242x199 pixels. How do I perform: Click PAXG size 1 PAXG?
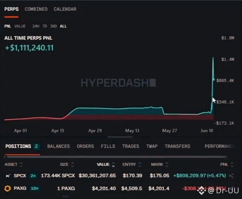pos(66,189)
